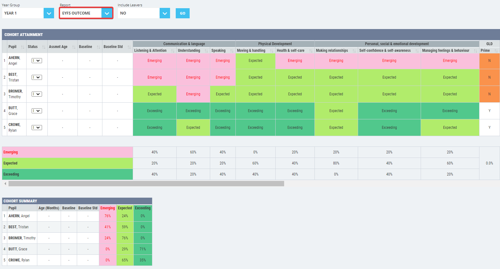The height and width of the screenshot is (269, 500).
Task: Sort by Assmnt Age sort icon
Action: click(74, 47)
